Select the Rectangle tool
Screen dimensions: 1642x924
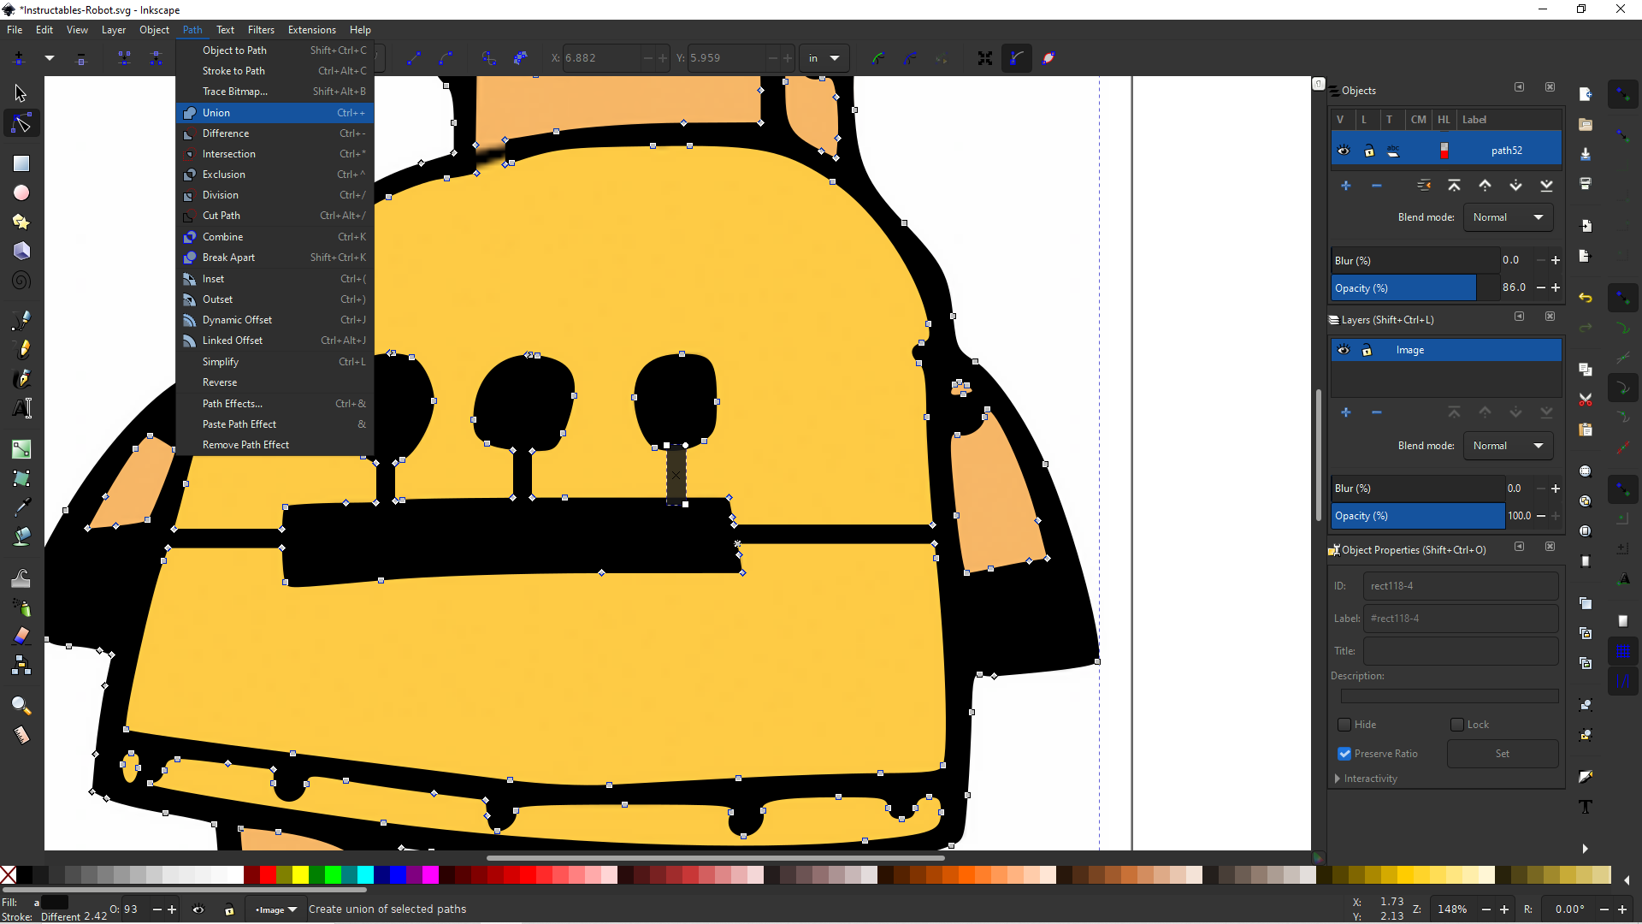[21, 163]
